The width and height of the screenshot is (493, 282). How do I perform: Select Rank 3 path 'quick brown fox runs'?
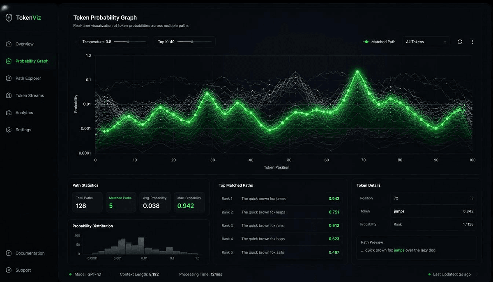pyautogui.click(x=280, y=225)
